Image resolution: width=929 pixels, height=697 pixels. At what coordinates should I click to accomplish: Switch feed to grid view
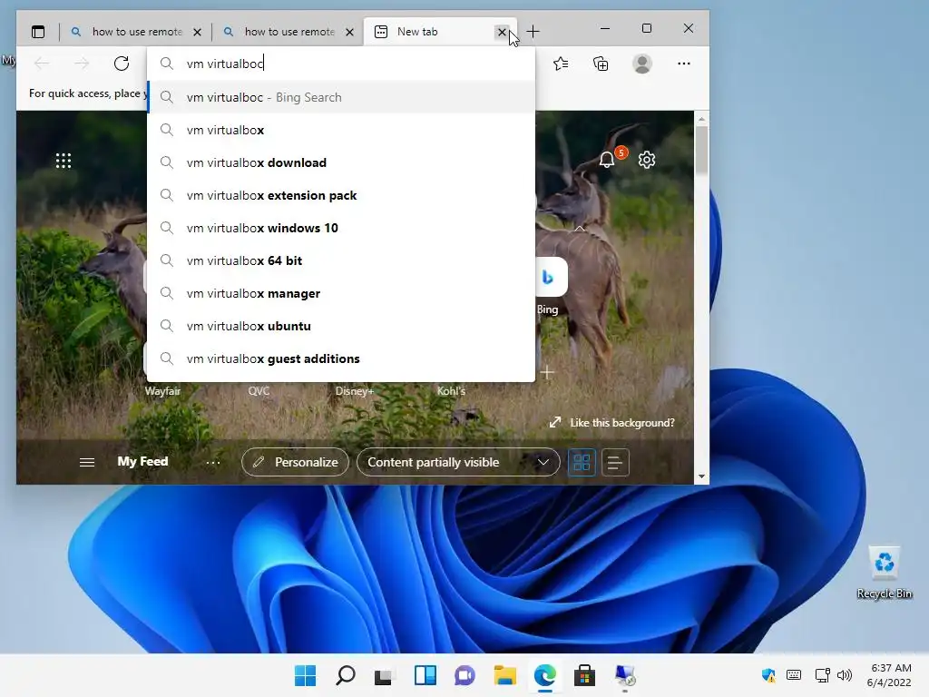click(582, 462)
